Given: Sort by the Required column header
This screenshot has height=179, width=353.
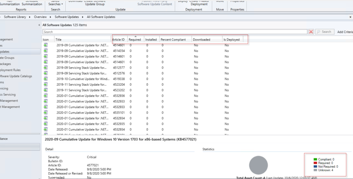Looking at the screenshot, I should click(x=136, y=40).
